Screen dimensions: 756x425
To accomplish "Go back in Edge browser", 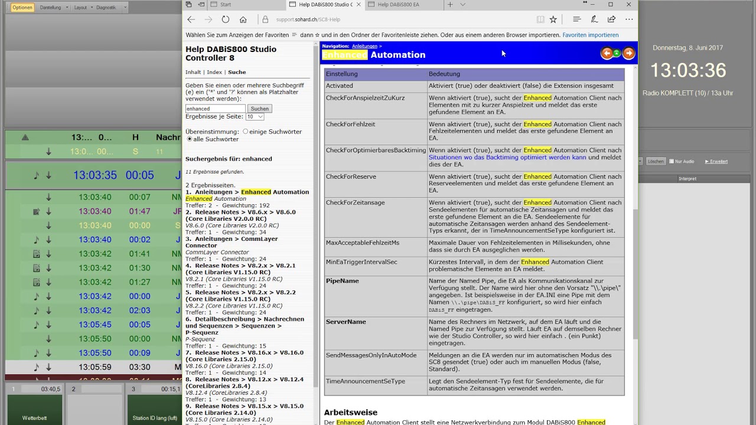I will 191,19.
